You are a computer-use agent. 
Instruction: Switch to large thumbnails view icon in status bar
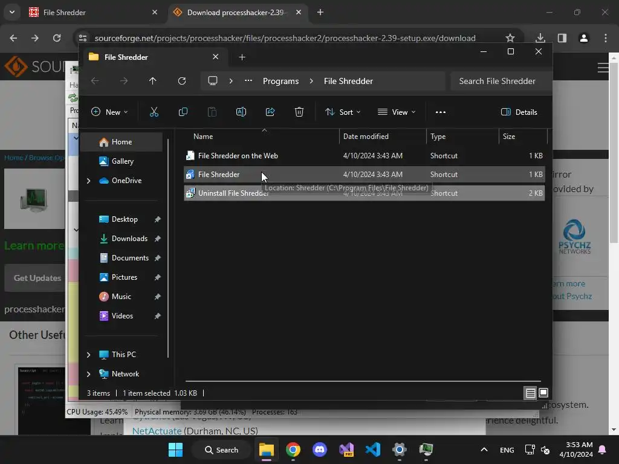point(543,393)
